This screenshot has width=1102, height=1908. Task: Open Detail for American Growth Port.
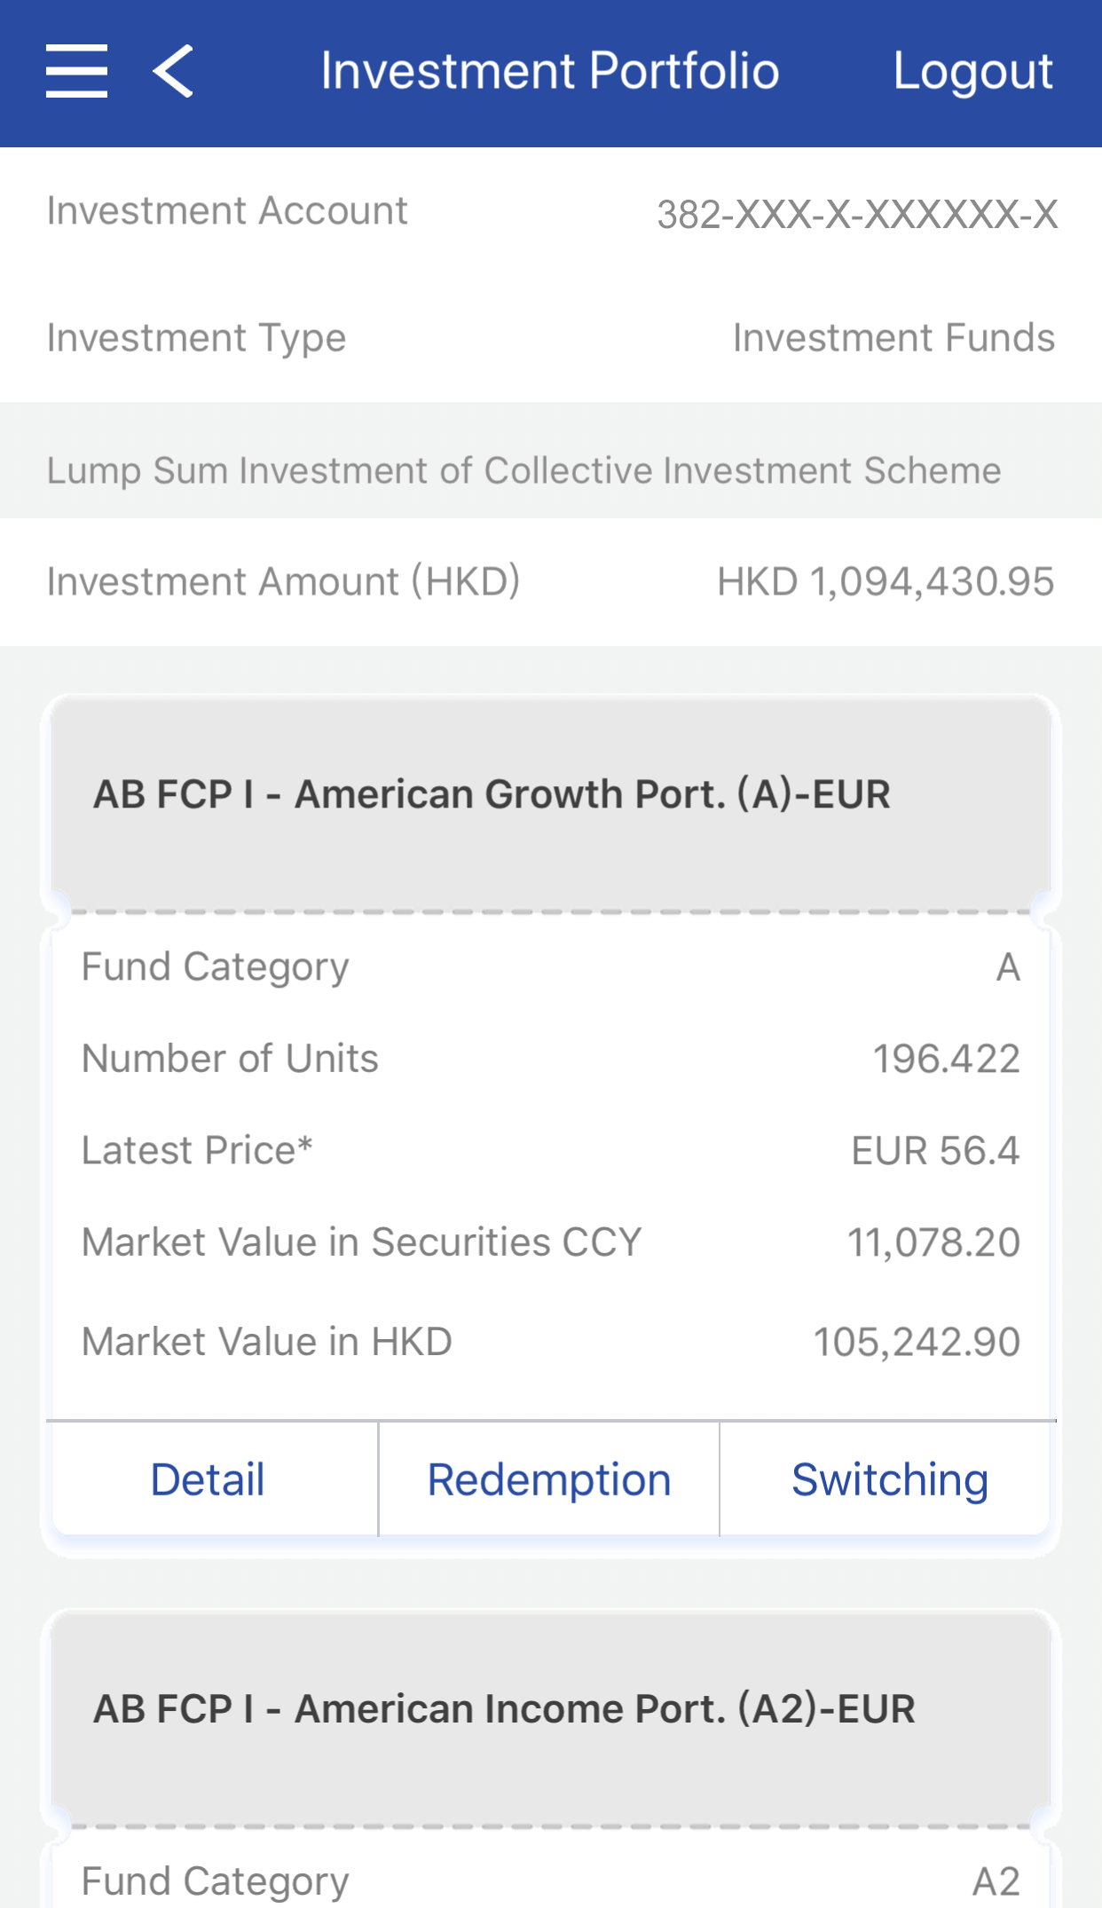pyautogui.click(x=208, y=1479)
